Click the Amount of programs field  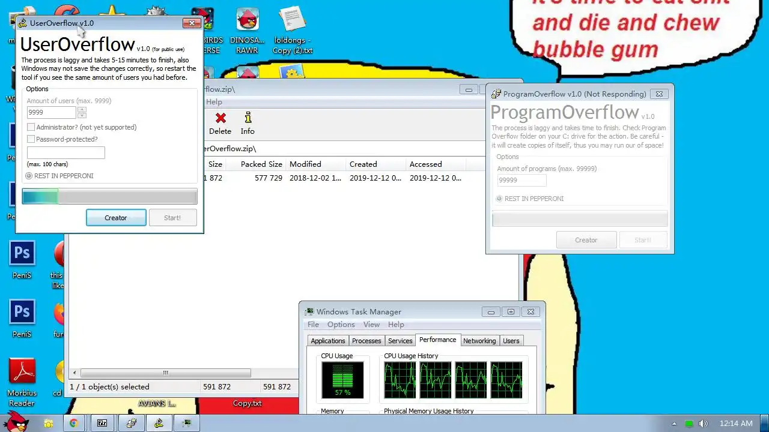(x=522, y=180)
